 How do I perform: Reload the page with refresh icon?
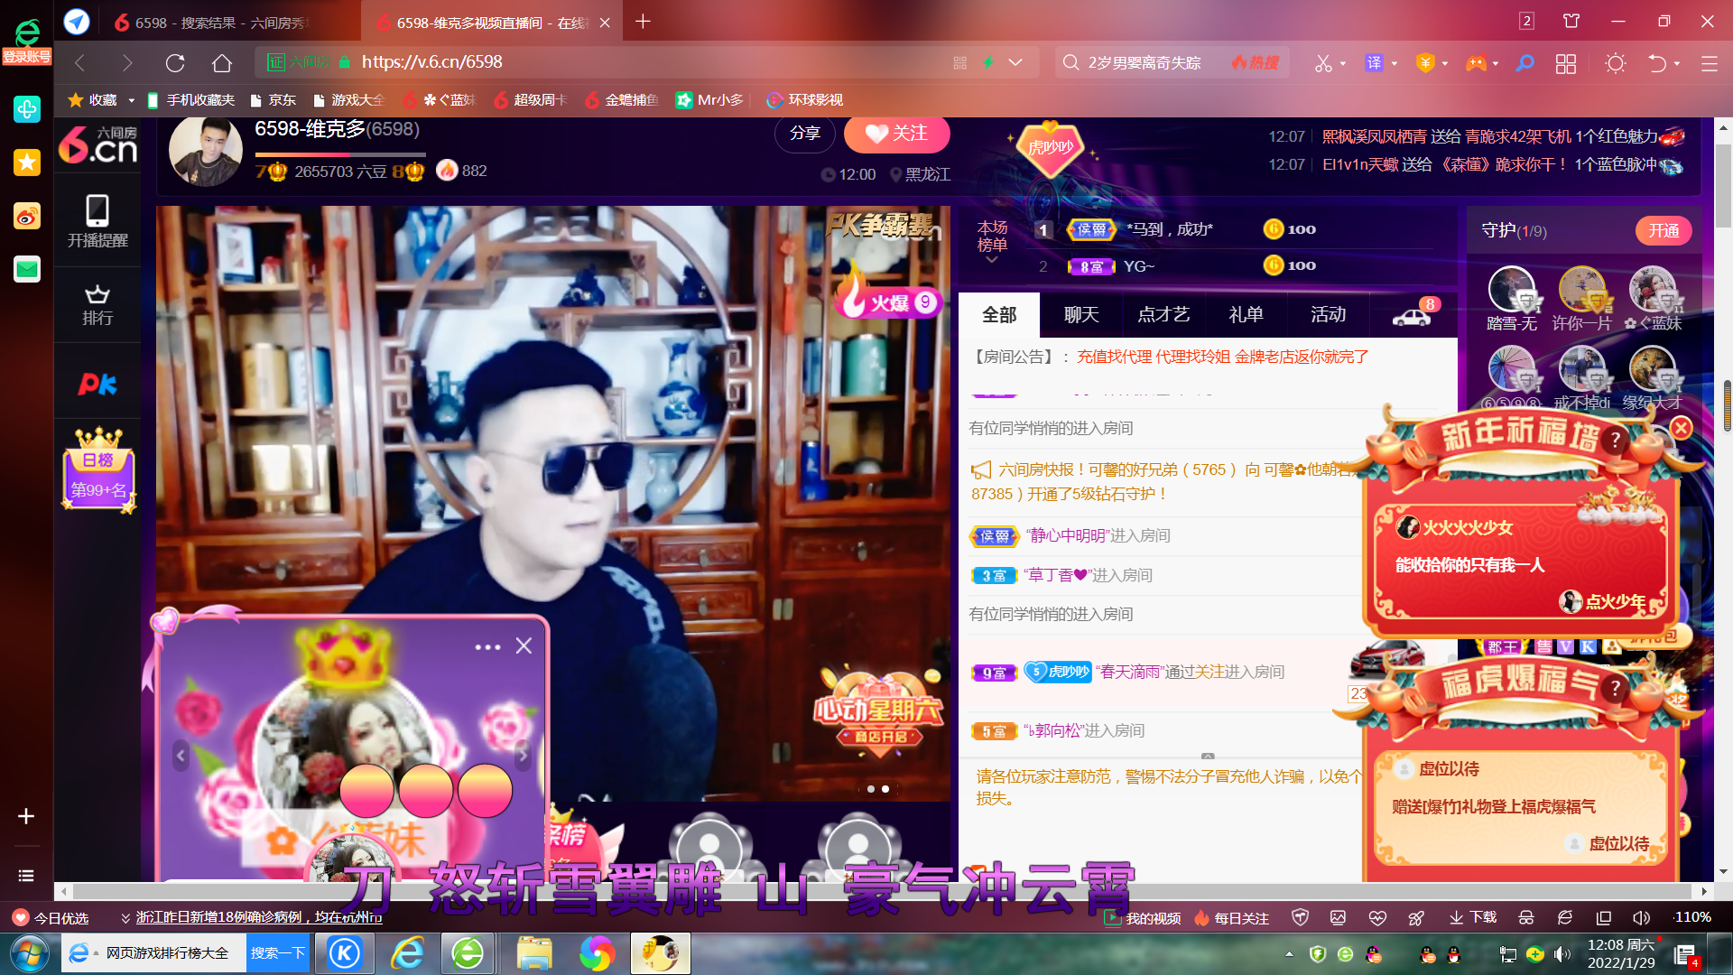pos(175,62)
